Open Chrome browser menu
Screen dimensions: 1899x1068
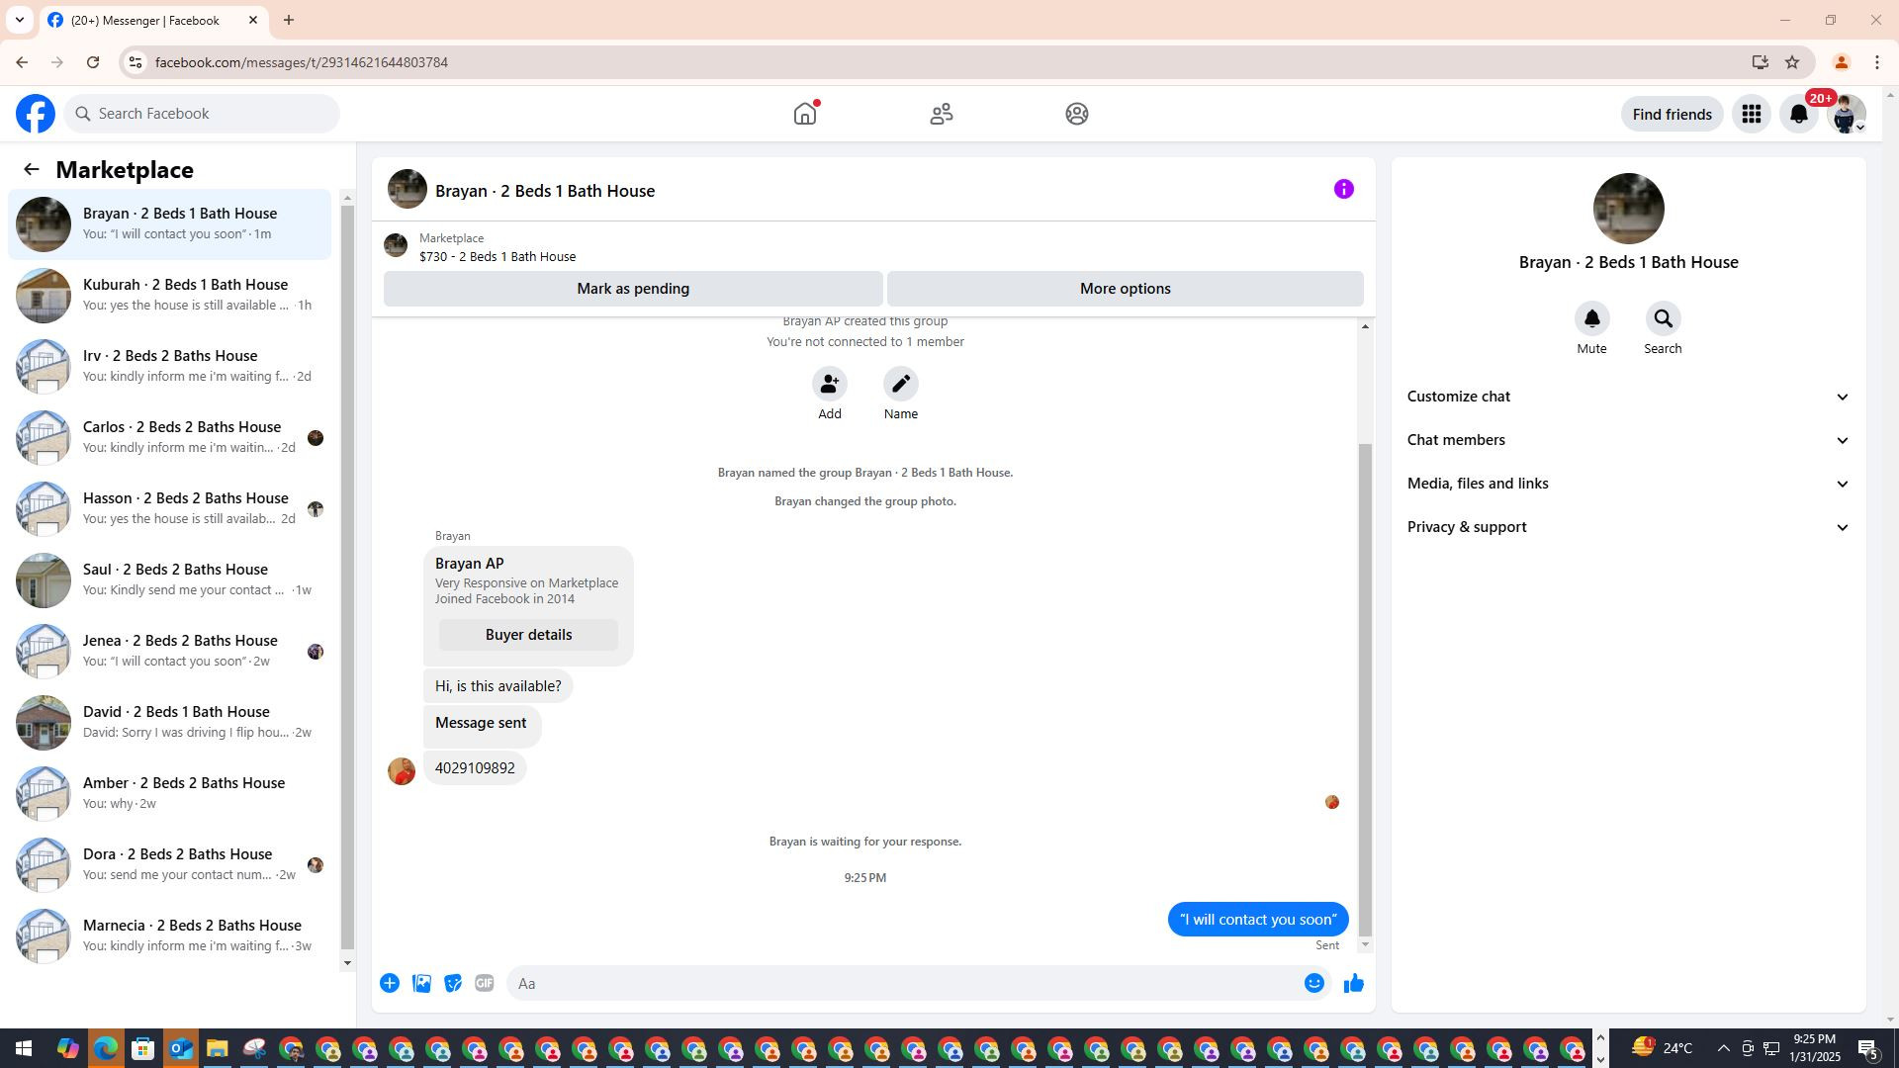pos(1877,62)
